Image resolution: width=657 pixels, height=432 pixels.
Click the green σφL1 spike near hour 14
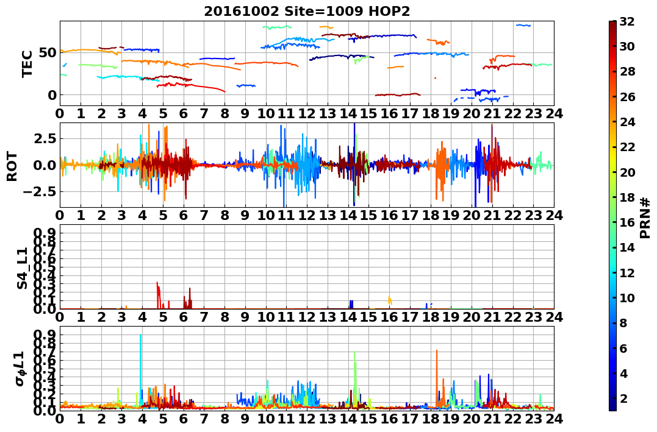(x=354, y=377)
